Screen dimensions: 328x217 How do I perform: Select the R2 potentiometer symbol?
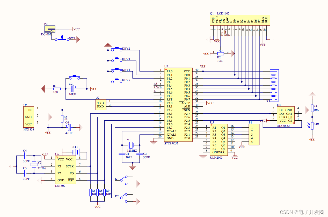(x=220, y=53)
